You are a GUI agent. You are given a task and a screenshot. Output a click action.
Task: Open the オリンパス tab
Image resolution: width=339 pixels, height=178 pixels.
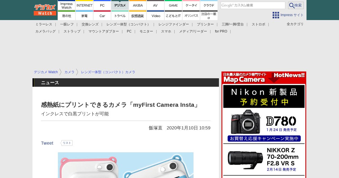(191, 15)
